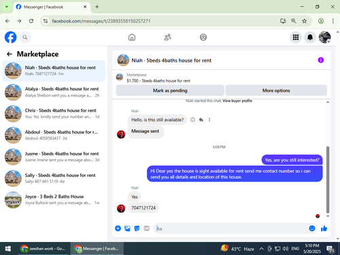Open the volume icon in system tray
The width and height of the screenshot is (340, 255).
pyautogui.click(x=286, y=249)
